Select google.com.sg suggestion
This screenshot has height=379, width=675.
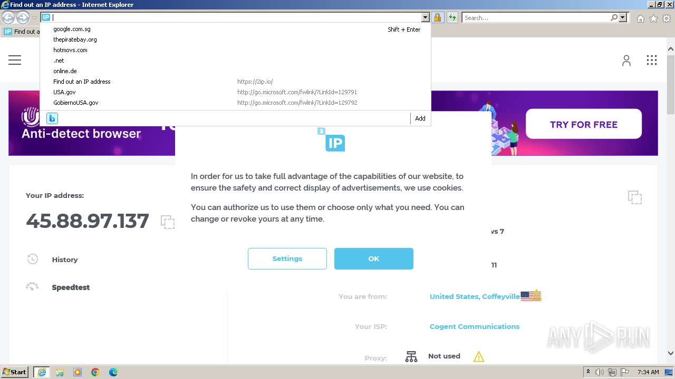[235, 29]
